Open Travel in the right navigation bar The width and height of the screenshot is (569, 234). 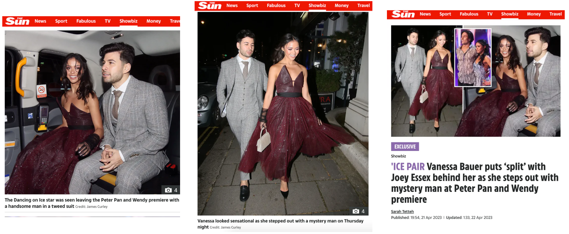pos(555,14)
